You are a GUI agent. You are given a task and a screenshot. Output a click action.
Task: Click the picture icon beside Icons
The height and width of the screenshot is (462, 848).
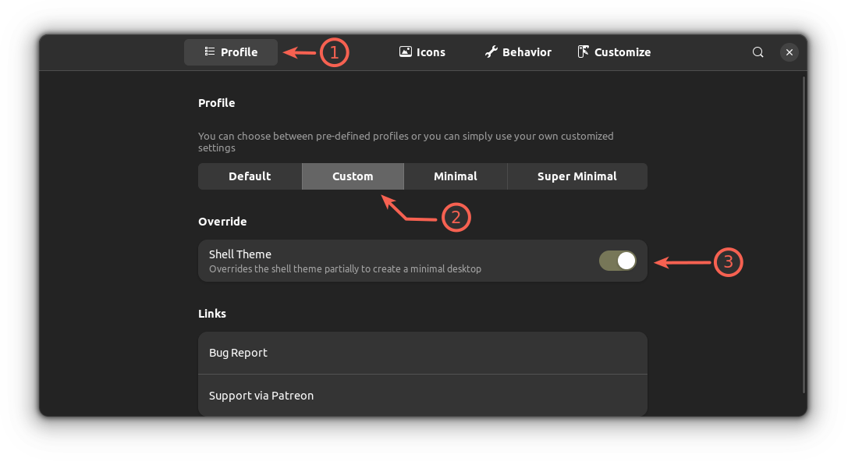click(405, 52)
